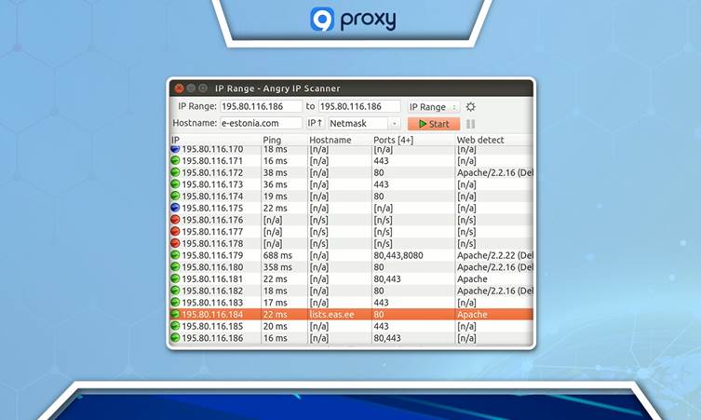Click green status icon of 195.80.116.174
This screenshot has height=420, width=701.
click(175, 196)
